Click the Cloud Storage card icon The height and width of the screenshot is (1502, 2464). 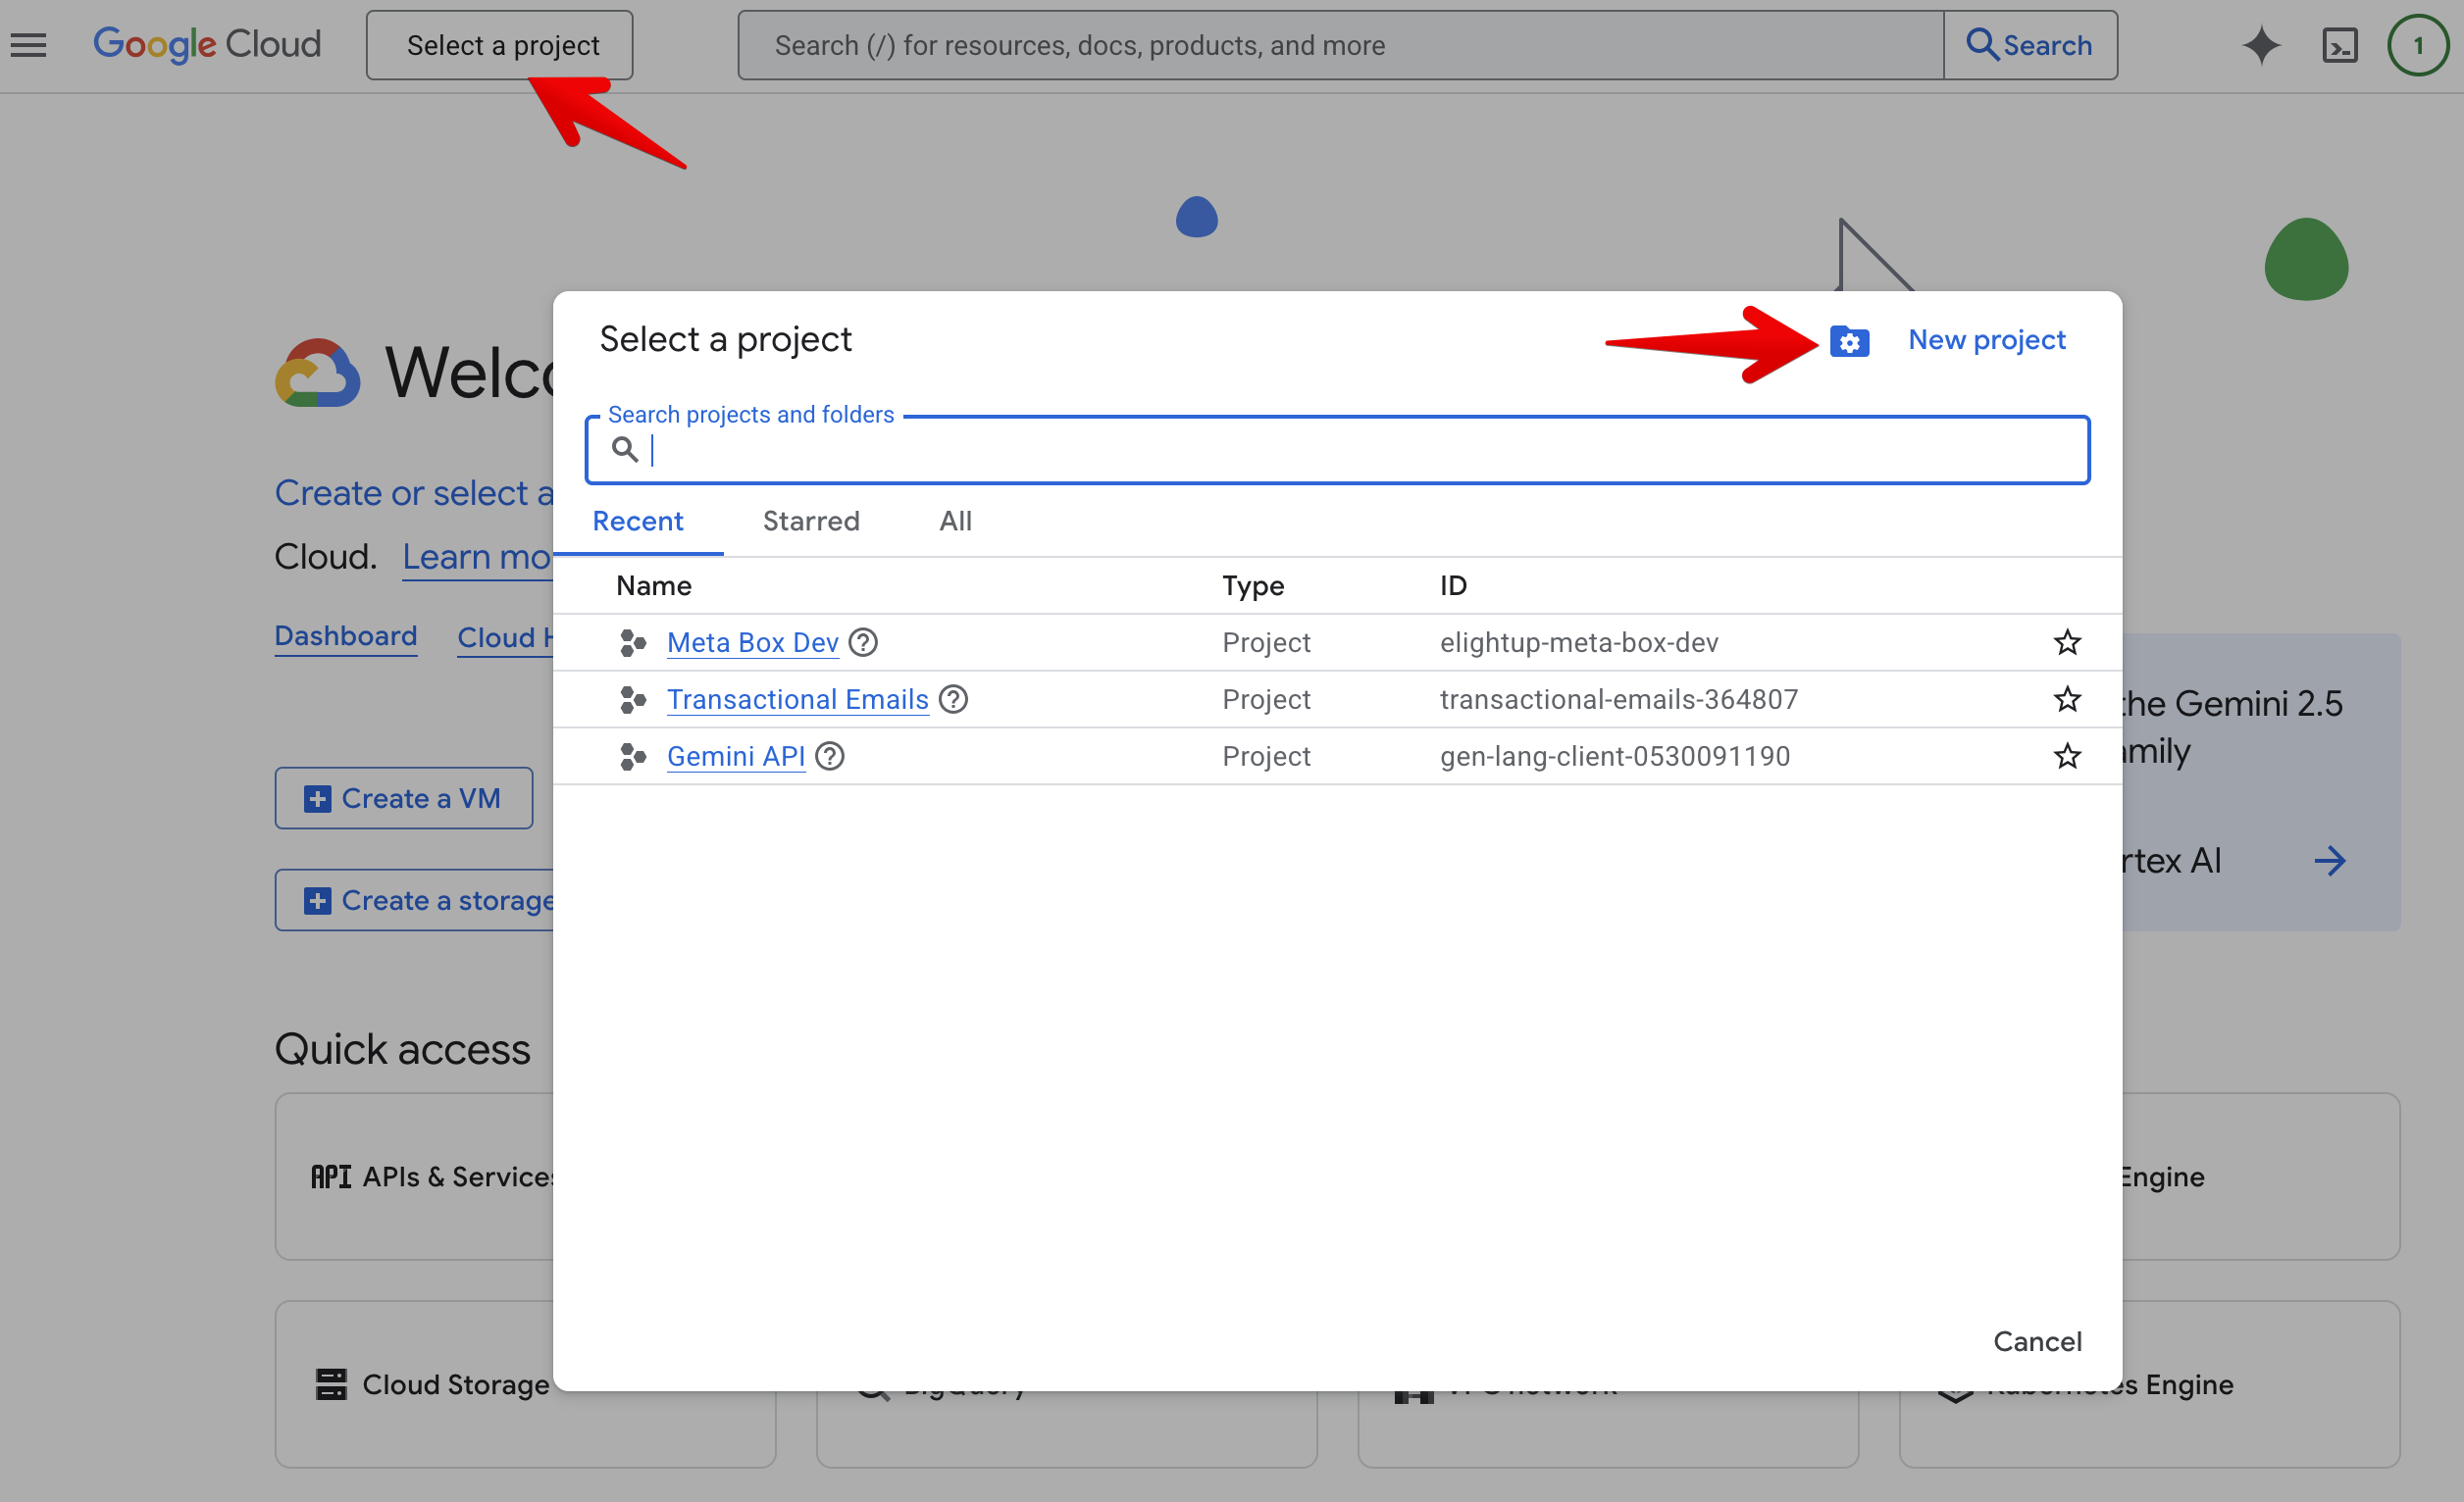331,1384
